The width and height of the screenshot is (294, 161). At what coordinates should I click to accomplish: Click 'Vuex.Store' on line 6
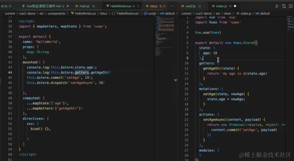(x=243, y=43)
